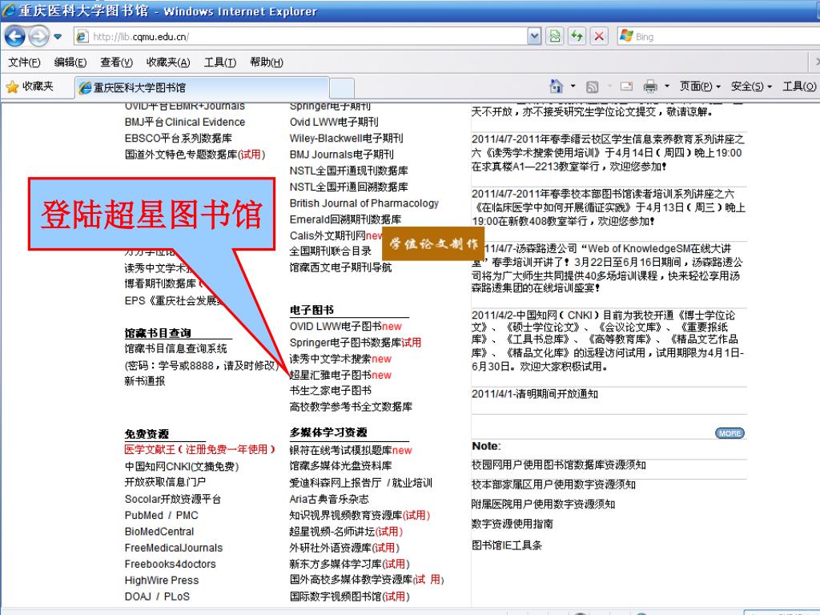
Task: Open 馆藏西文电子期刊导航 link
Action: (340, 267)
